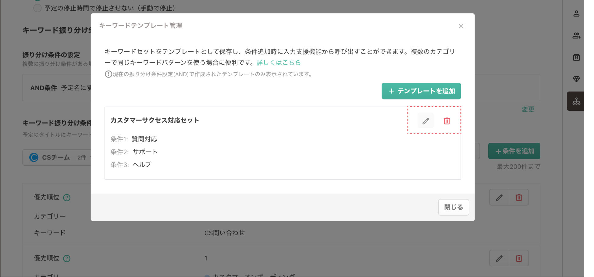594x277 pixels.
Task: Click help icon beside the second 優先順位 label
Action: tap(67, 259)
